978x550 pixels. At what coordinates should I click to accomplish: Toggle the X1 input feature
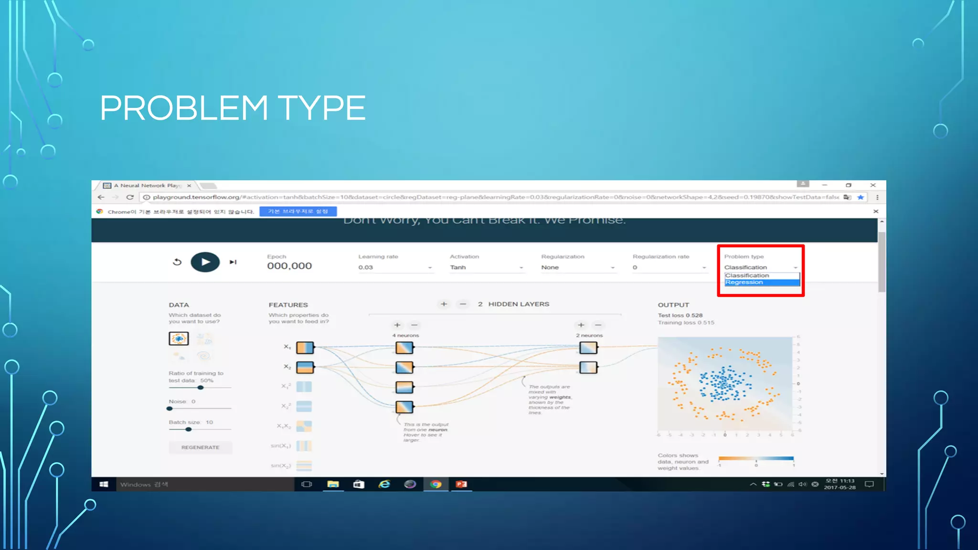305,348
